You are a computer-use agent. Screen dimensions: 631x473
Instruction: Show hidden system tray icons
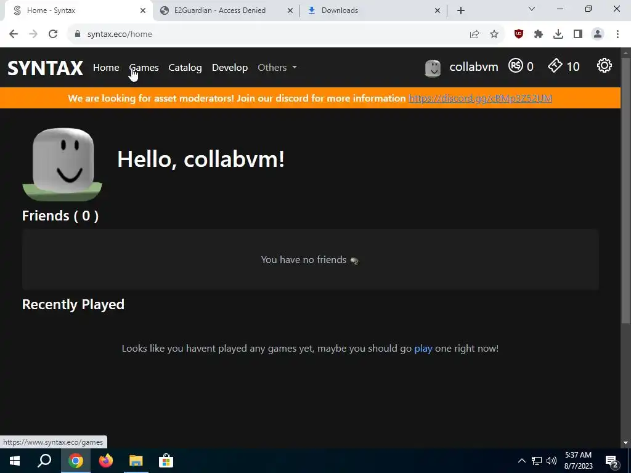(521, 461)
